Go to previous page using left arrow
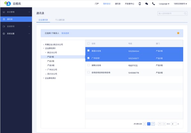 point(145,123)
